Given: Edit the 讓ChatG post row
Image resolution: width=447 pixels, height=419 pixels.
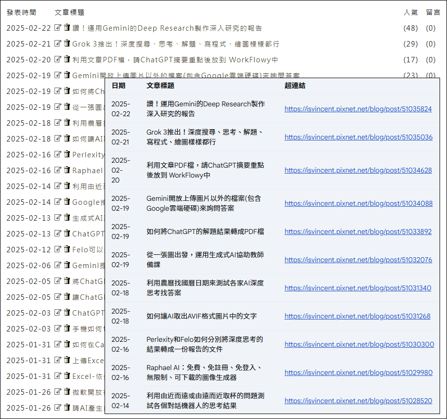Looking at the screenshot, I should click(58, 297).
